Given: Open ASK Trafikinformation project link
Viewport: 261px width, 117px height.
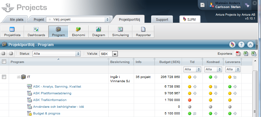Looking at the screenshot, I should (x=50, y=100).
